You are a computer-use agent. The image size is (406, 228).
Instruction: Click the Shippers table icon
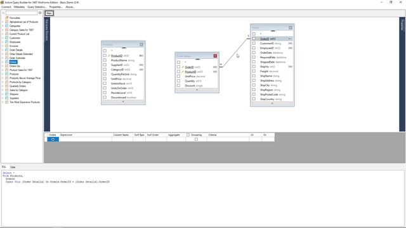(x=7, y=94)
